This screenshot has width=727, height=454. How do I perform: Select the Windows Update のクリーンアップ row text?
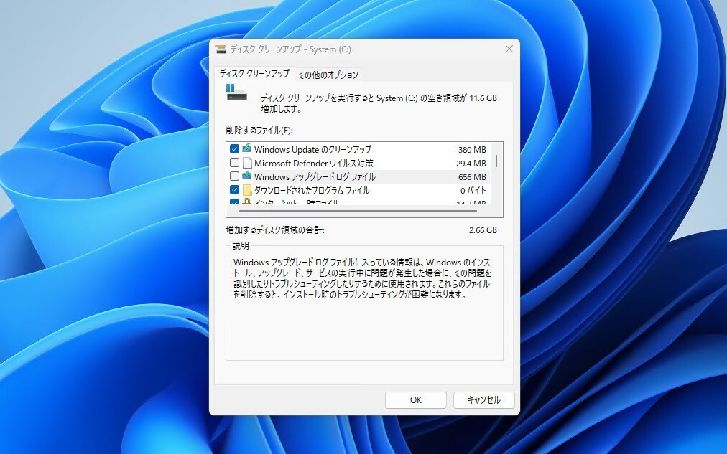[312, 149]
